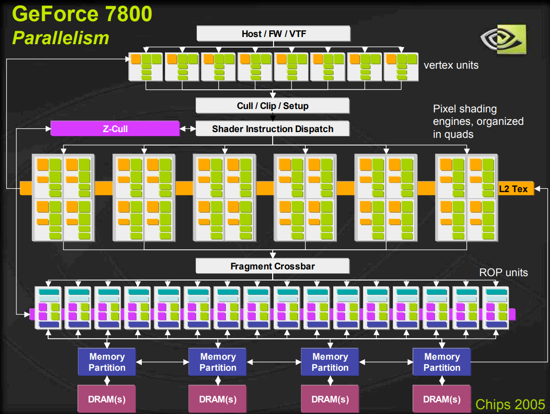Image resolution: width=550 pixels, height=414 pixels.
Task: Select the last (rightmost) ROP unit
Action: point(496,308)
